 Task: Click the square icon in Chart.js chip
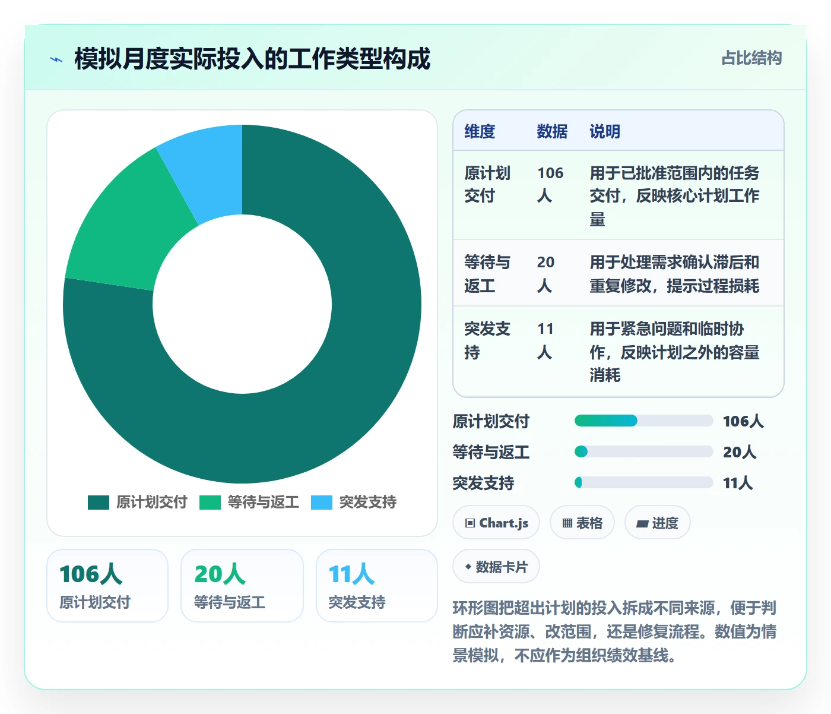470,523
